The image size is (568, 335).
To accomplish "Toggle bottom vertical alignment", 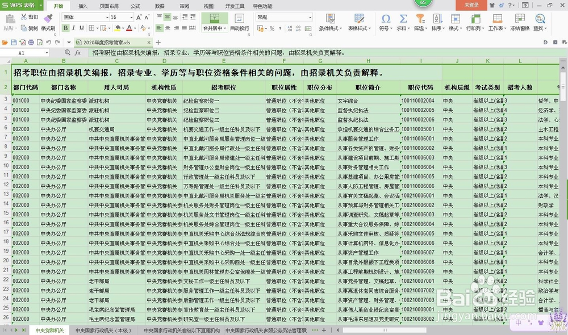I will [176, 17].
